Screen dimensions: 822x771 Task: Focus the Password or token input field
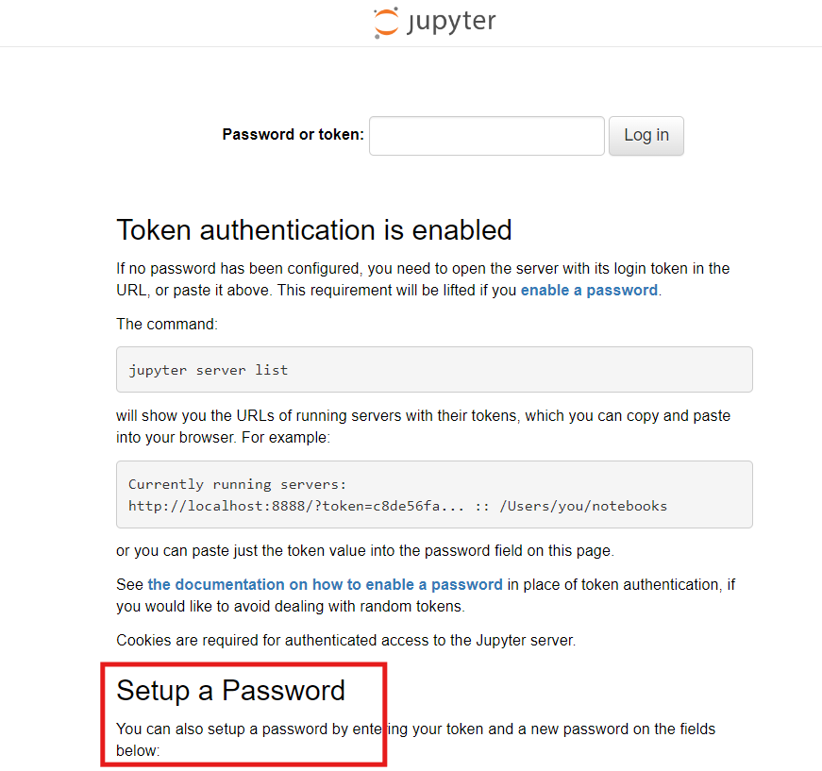click(486, 136)
